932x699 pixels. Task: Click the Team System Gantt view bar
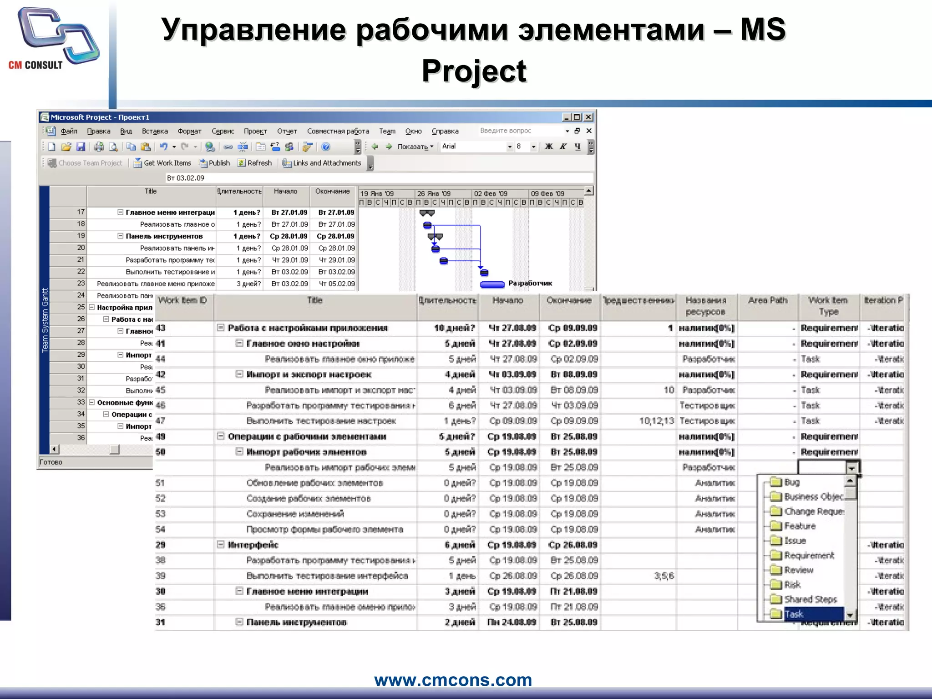(45, 320)
